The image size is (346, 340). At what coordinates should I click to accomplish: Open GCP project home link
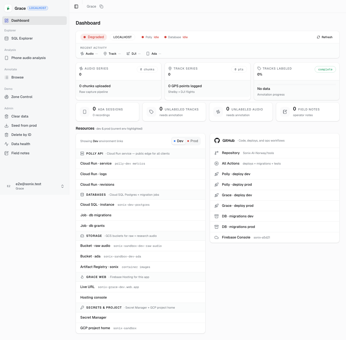pos(141,328)
